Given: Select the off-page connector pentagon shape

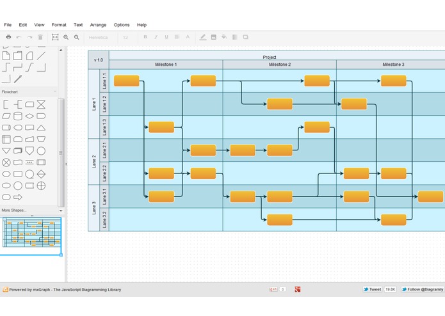Looking at the screenshot, I should (29, 151).
